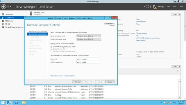
Task: Open navigation history dropdown beside forward arrow
Action: 11,7
